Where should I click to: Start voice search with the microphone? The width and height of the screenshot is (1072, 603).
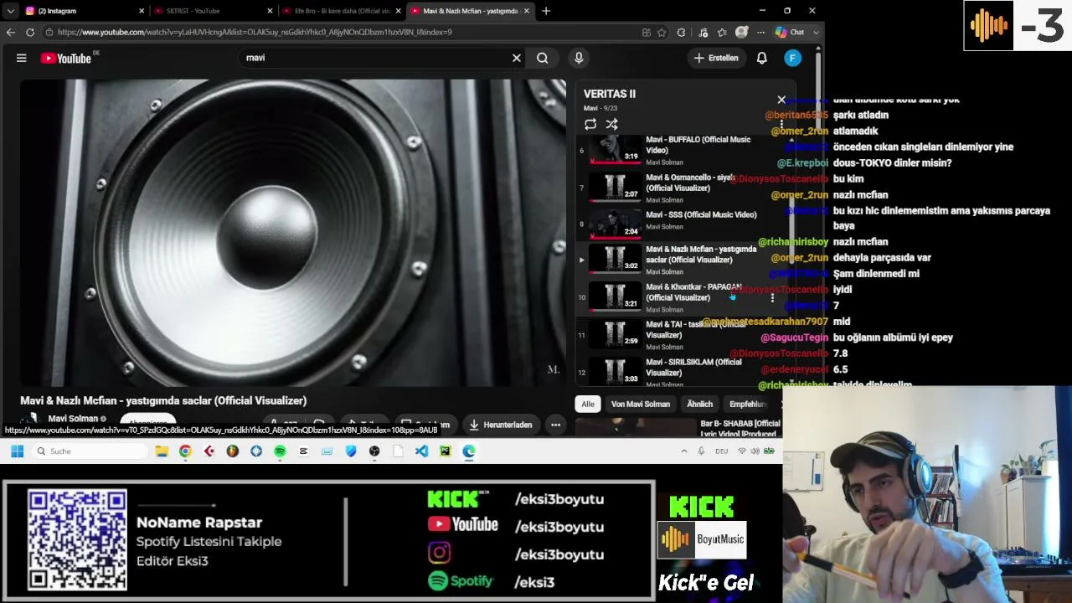click(579, 58)
